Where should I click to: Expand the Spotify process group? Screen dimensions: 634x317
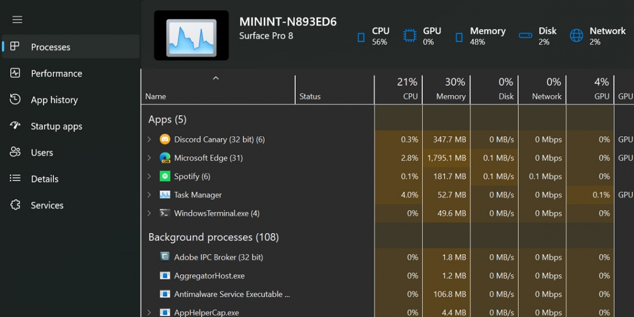click(149, 176)
